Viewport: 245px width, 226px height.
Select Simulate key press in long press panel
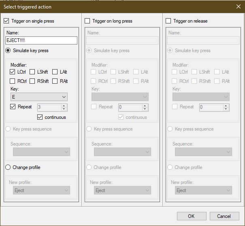tap(89, 51)
